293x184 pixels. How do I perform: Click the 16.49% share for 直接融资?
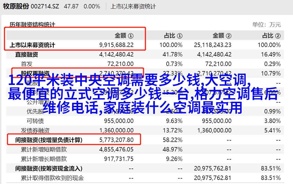tap(271, 55)
